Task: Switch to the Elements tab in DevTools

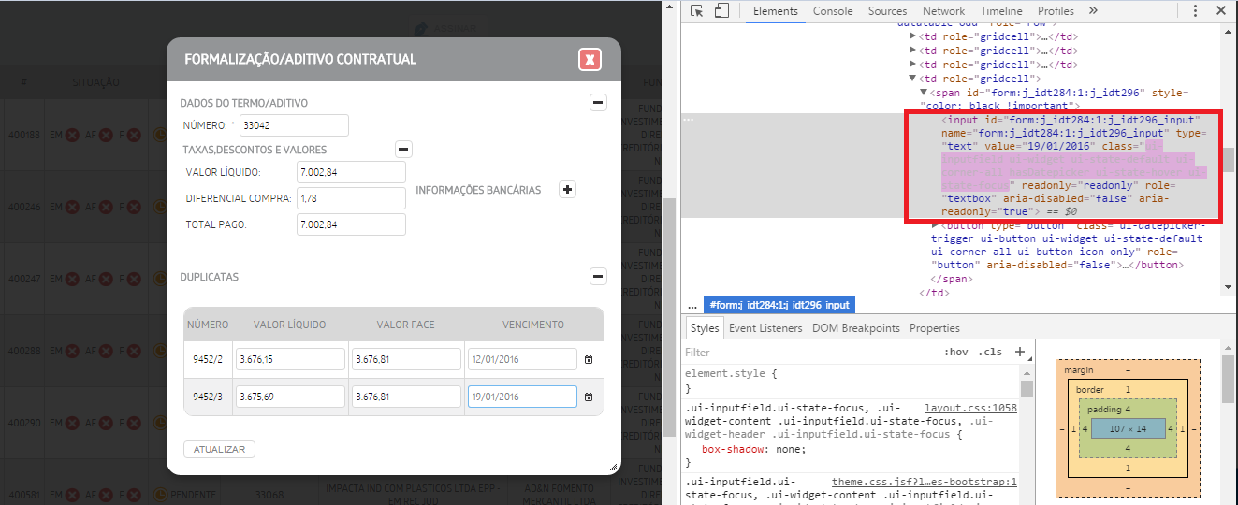Action: coord(775,11)
